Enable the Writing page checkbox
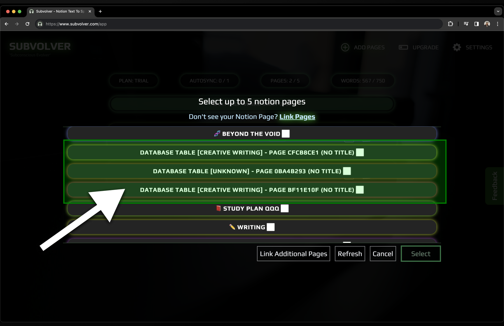 271,227
